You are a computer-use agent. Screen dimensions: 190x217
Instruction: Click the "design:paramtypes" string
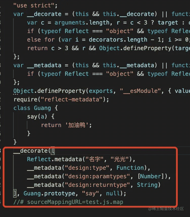pos(97,177)
